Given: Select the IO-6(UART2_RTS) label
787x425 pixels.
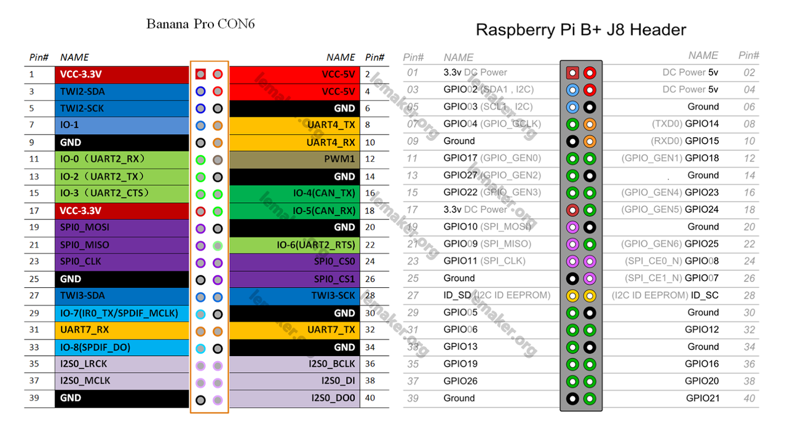Looking at the screenshot, I should (316, 245).
